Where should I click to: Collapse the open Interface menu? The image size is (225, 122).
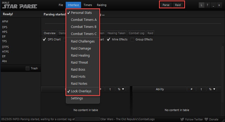[x=73, y=5]
